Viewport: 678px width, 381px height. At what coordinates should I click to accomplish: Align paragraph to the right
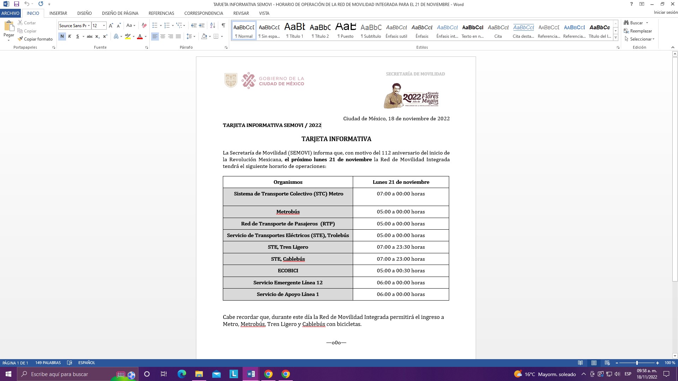tap(171, 36)
